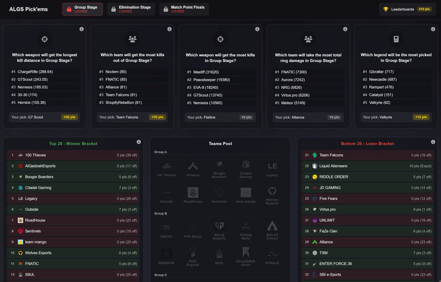Select Legacy logo in Teams Pool

pyautogui.click(x=272, y=166)
